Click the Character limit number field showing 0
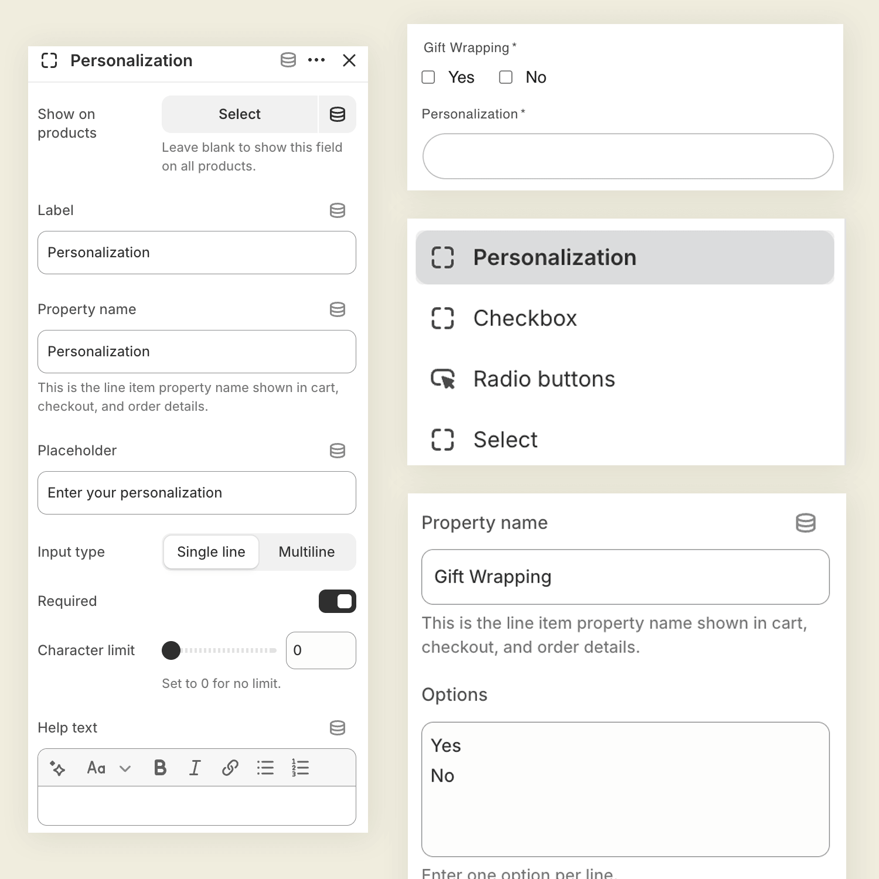 click(321, 650)
